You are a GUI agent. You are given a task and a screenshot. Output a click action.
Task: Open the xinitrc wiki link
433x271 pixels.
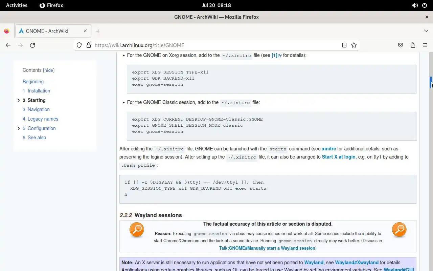click(329, 149)
